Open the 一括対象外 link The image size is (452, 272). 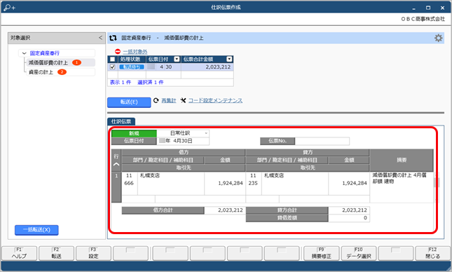coord(135,52)
